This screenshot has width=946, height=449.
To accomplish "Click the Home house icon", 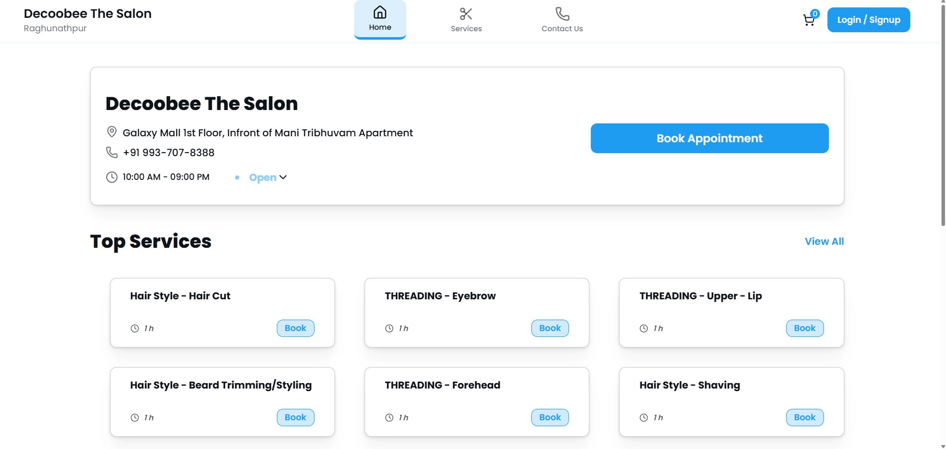I will pos(380,12).
